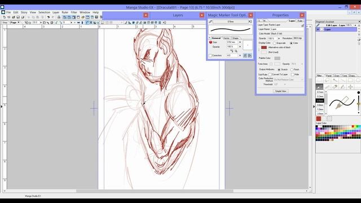The image size is (361, 203).
Task: Click the left correction mode icon
Action: (245, 55)
